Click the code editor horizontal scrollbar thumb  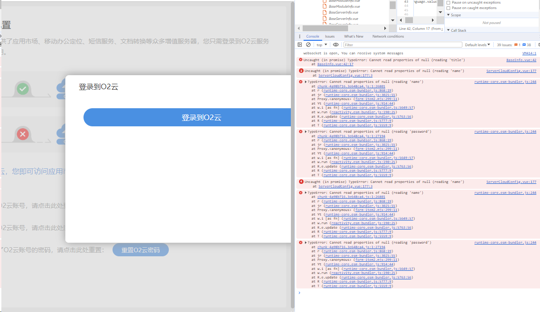(409, 20)
